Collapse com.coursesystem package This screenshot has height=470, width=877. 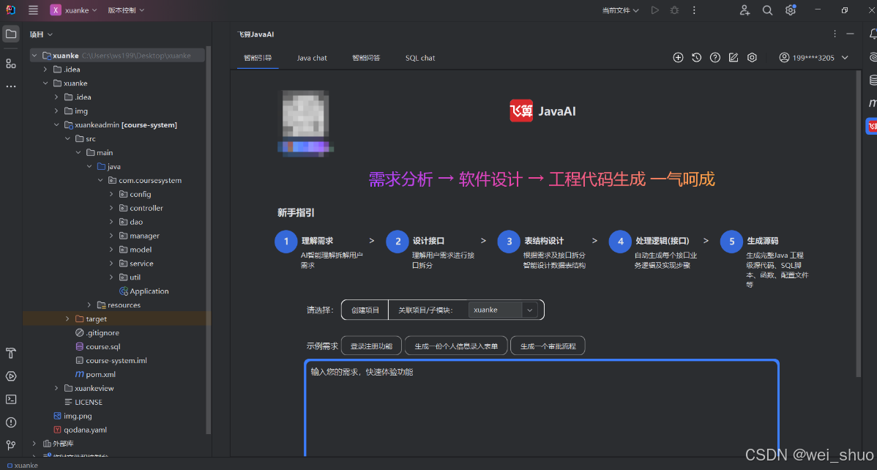click(x=100, y=180)
